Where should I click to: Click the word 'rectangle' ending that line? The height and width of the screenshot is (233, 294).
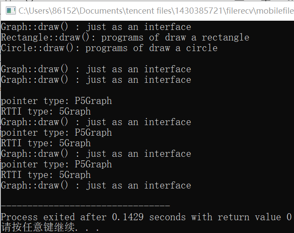click(x=225, y=37)
